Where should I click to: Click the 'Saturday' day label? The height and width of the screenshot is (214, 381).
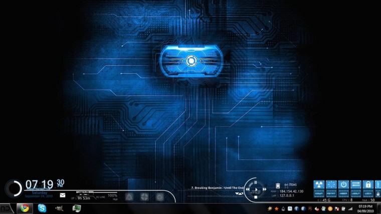point(40,192)
